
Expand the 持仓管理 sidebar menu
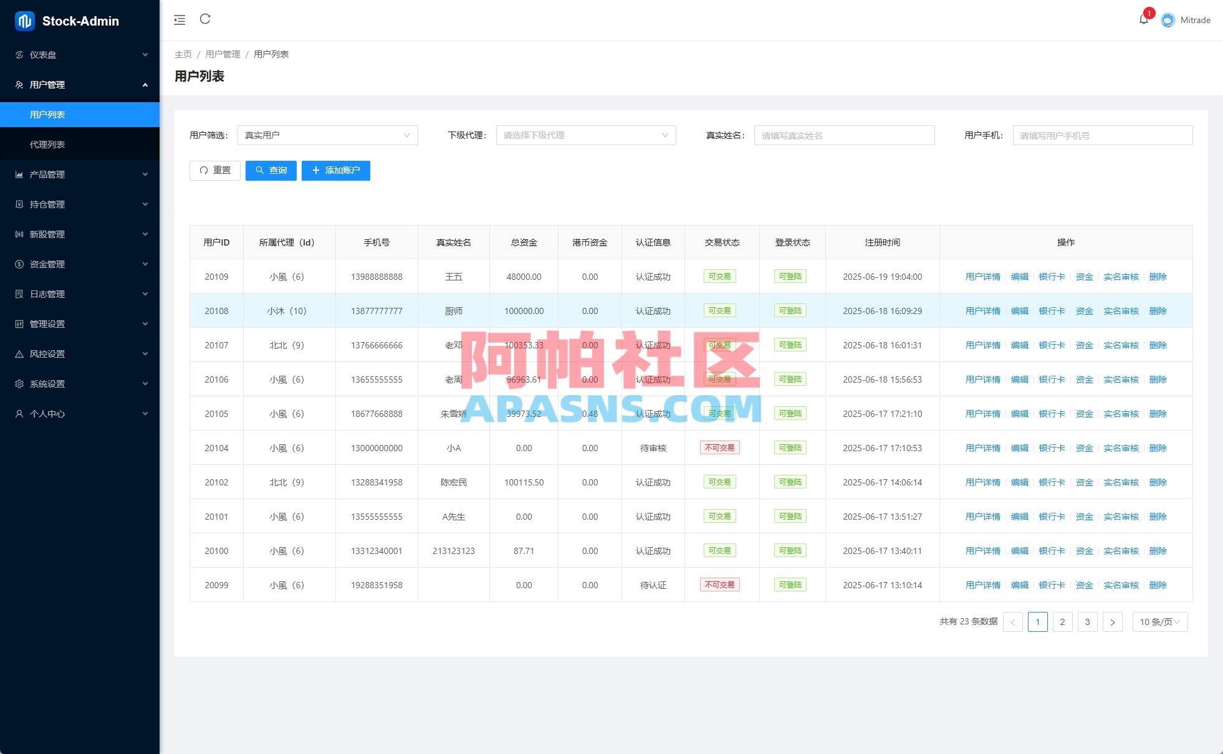click(x=80, y=204)
